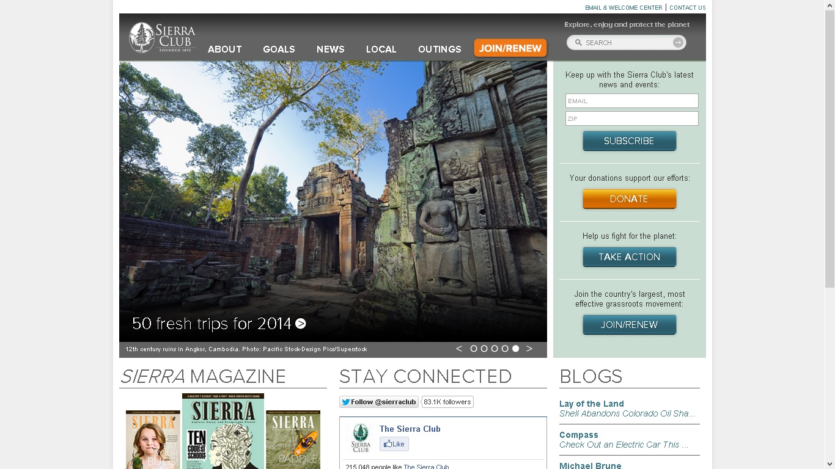Viewport: 835px width, 469px height.
Task: Read 'Shell Abandons Colorado Oil Sha...' post
Action: tap(627, 413)
